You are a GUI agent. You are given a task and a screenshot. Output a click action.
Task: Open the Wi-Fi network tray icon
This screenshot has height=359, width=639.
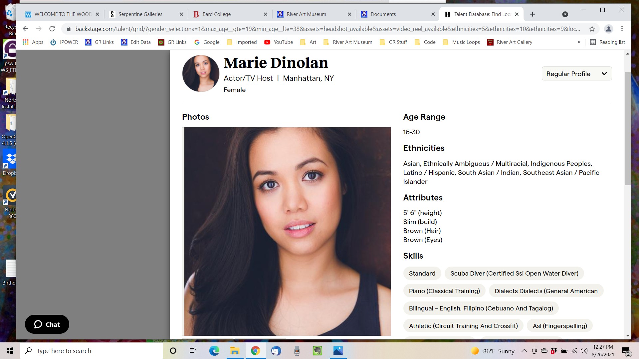[574, 351]
